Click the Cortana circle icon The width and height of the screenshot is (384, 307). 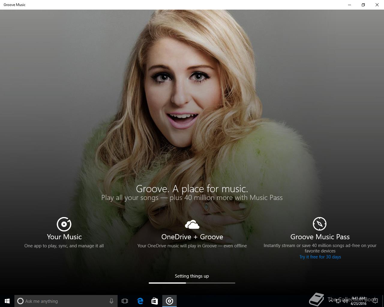20,301
